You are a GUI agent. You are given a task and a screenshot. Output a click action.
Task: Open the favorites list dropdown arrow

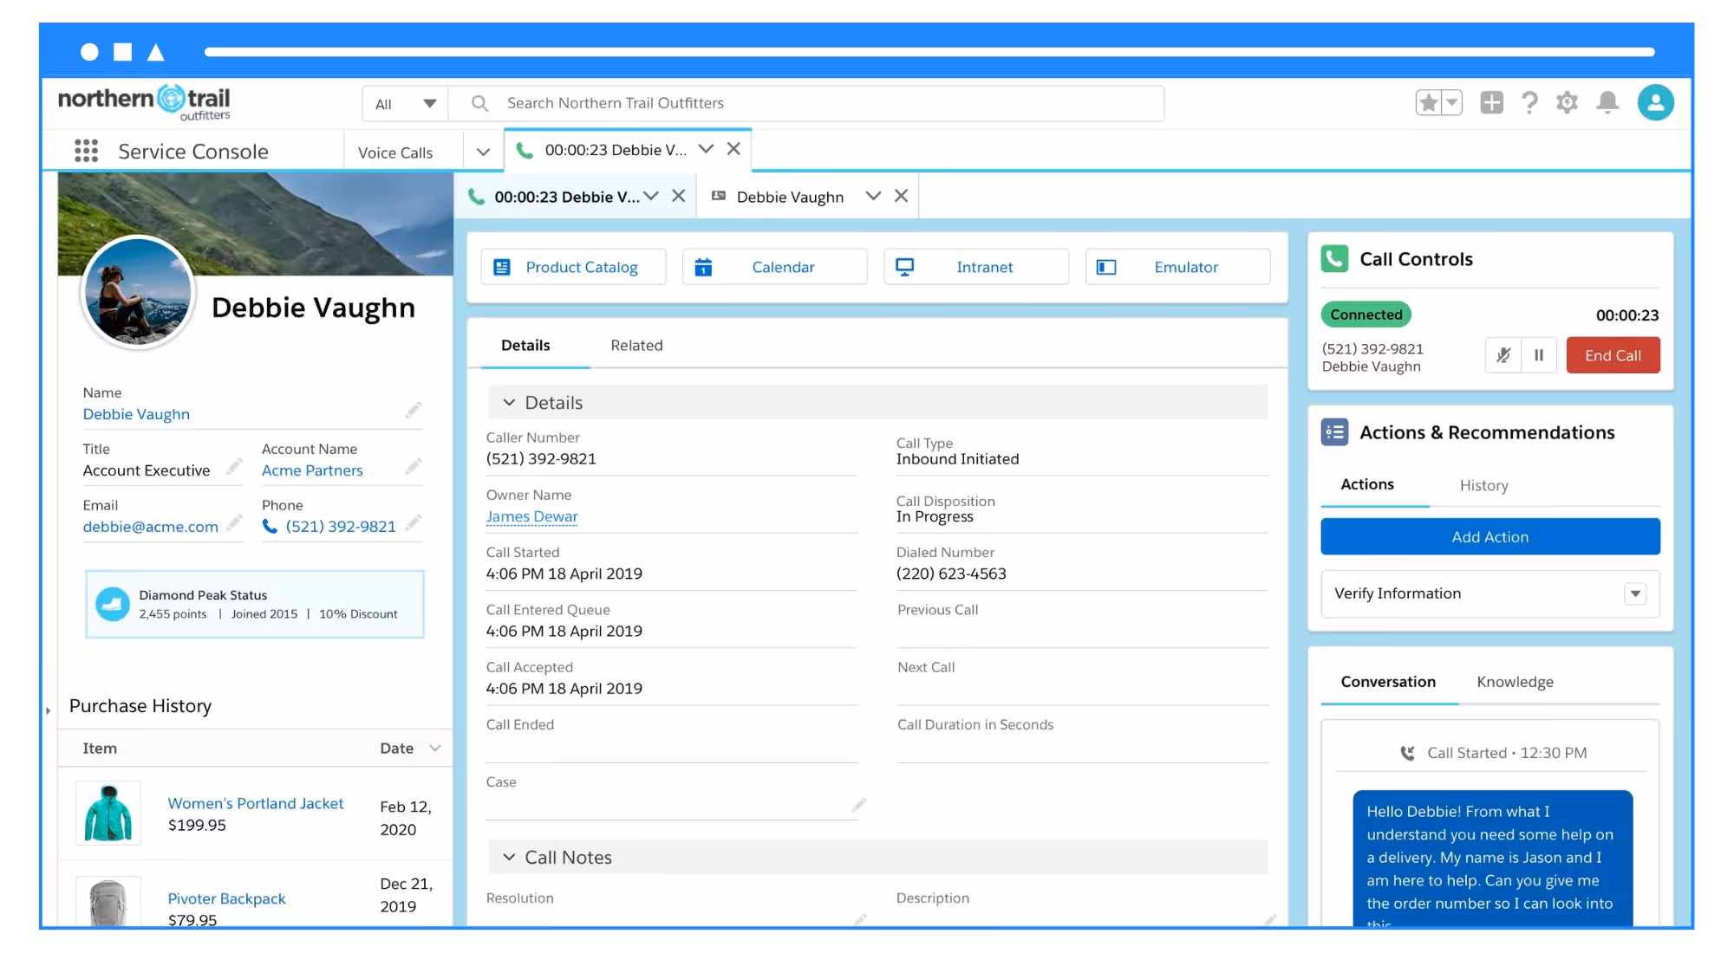point(1452,103)
